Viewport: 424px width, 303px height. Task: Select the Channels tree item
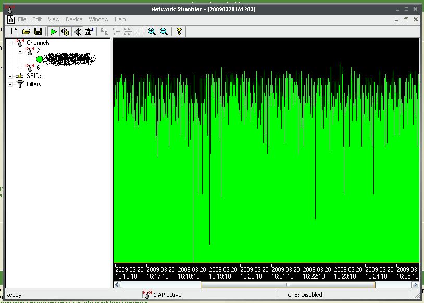(x=38, y=43)
